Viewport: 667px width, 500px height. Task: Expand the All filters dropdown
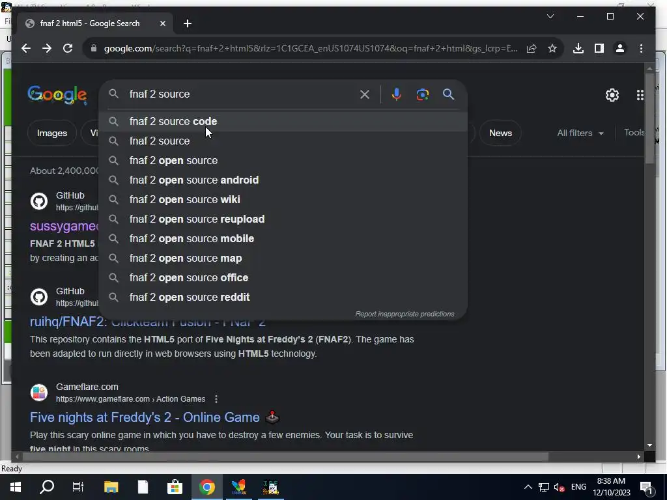580,133
